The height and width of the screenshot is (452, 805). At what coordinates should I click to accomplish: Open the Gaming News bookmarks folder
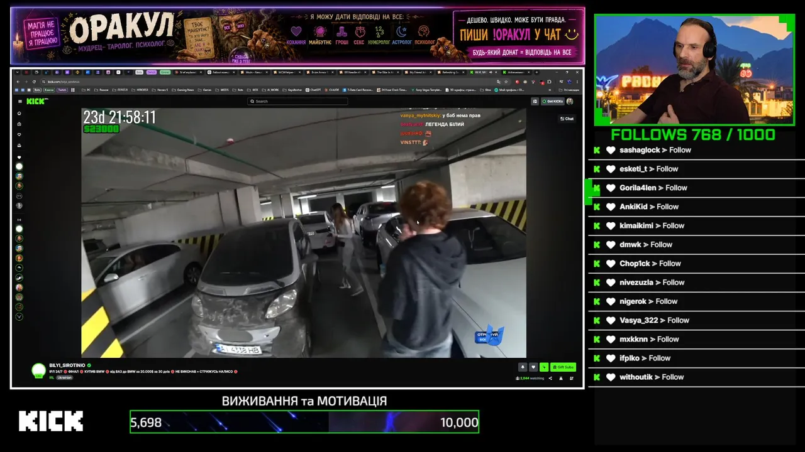(183, 90)
